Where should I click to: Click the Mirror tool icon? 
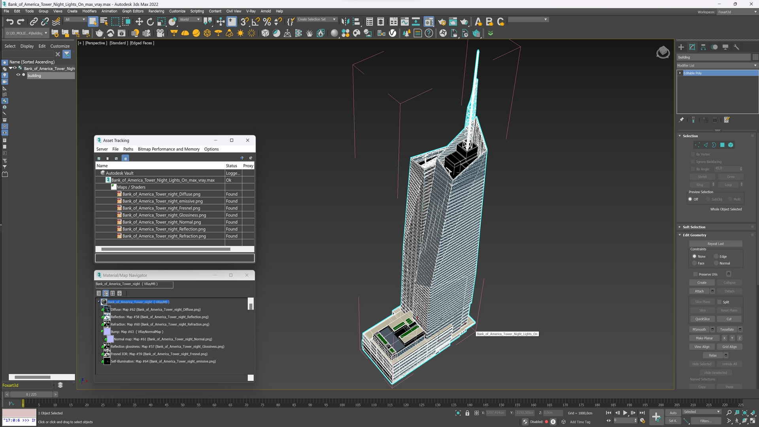coord(345,21)
